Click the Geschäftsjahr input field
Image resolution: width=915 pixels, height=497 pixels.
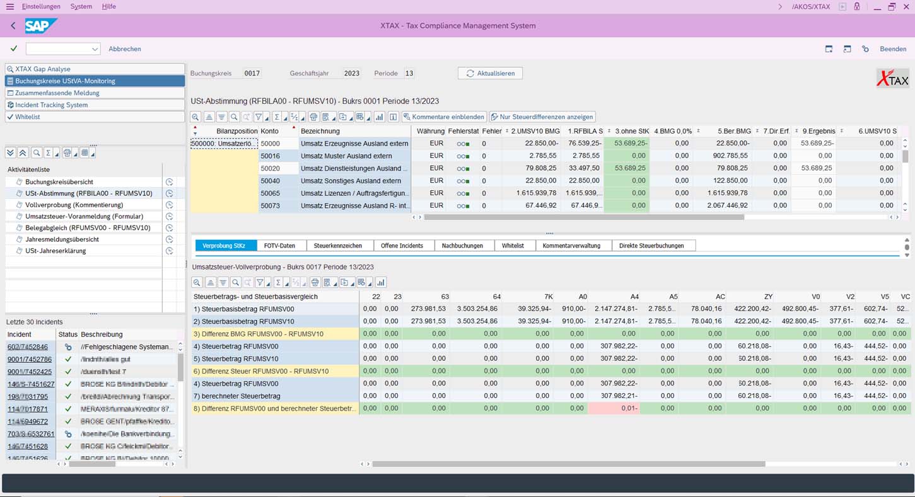pos(352,74)
